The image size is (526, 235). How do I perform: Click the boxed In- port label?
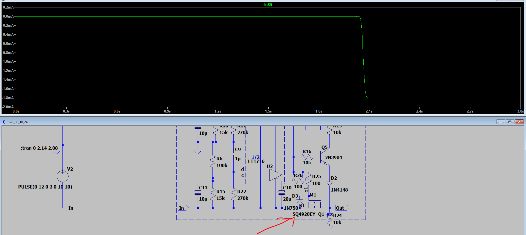pos(183,208)
